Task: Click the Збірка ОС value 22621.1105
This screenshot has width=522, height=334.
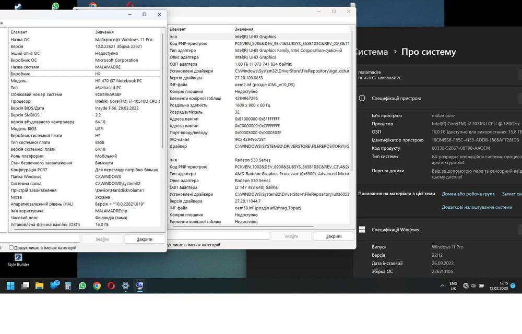Action: pos(442,271)
